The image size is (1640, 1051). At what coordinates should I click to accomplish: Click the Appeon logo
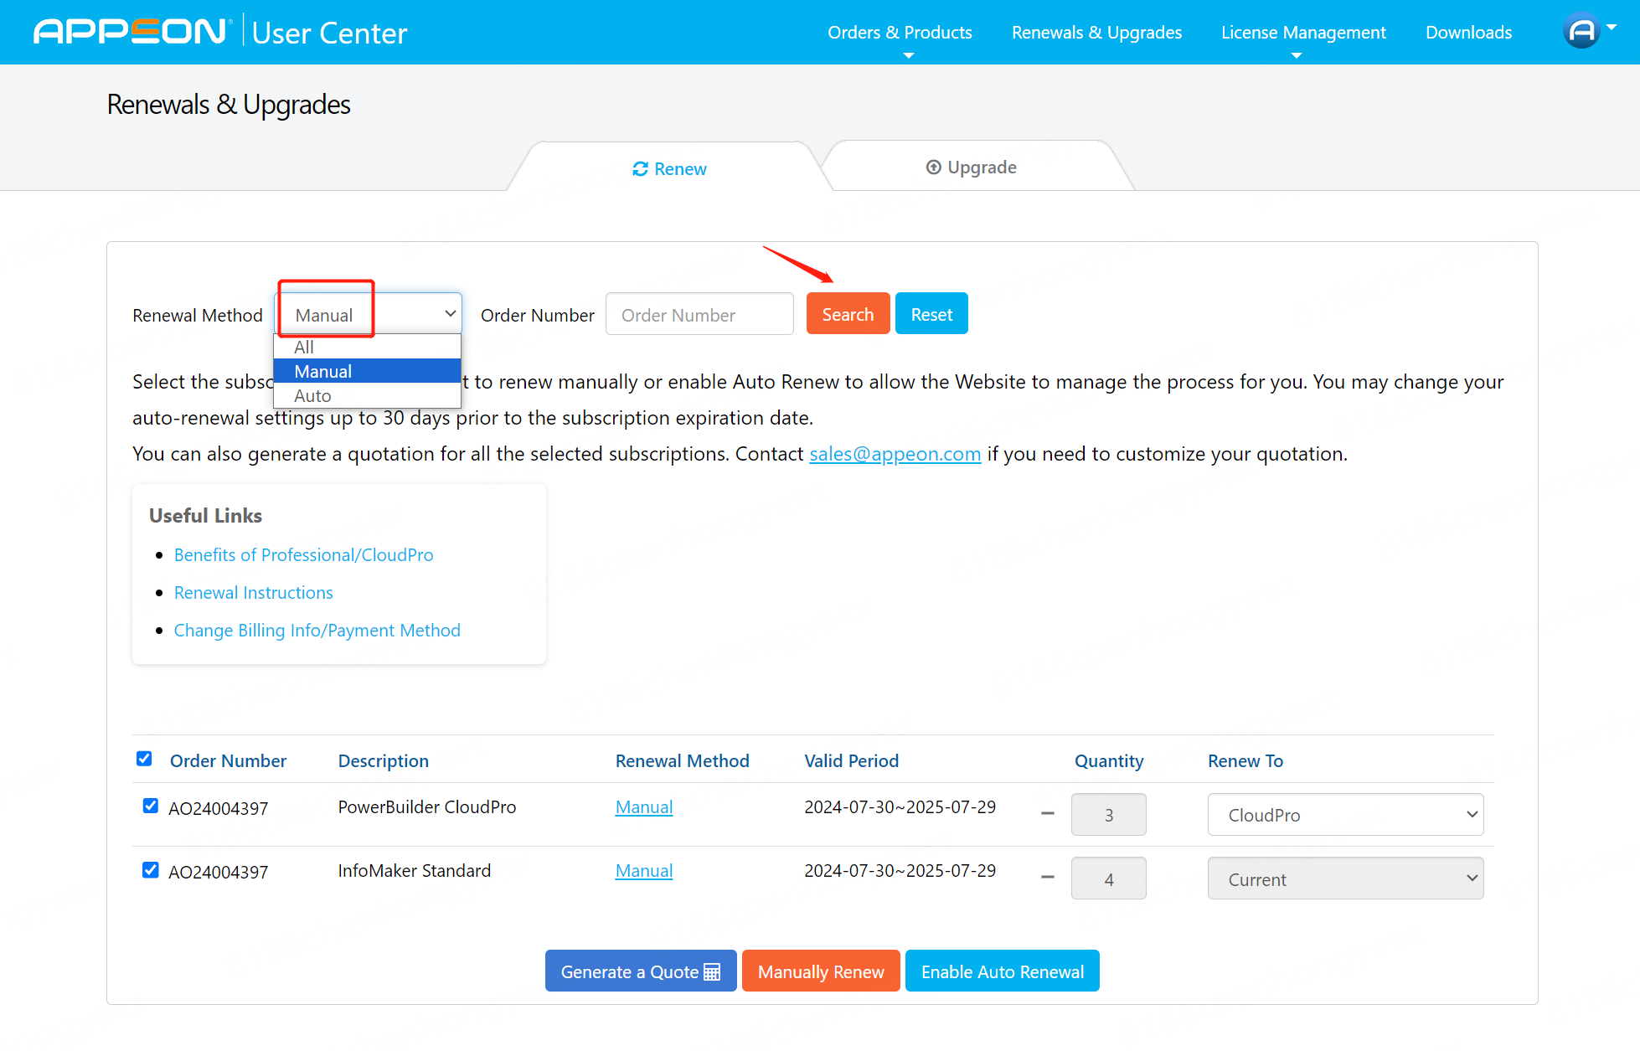132,32
